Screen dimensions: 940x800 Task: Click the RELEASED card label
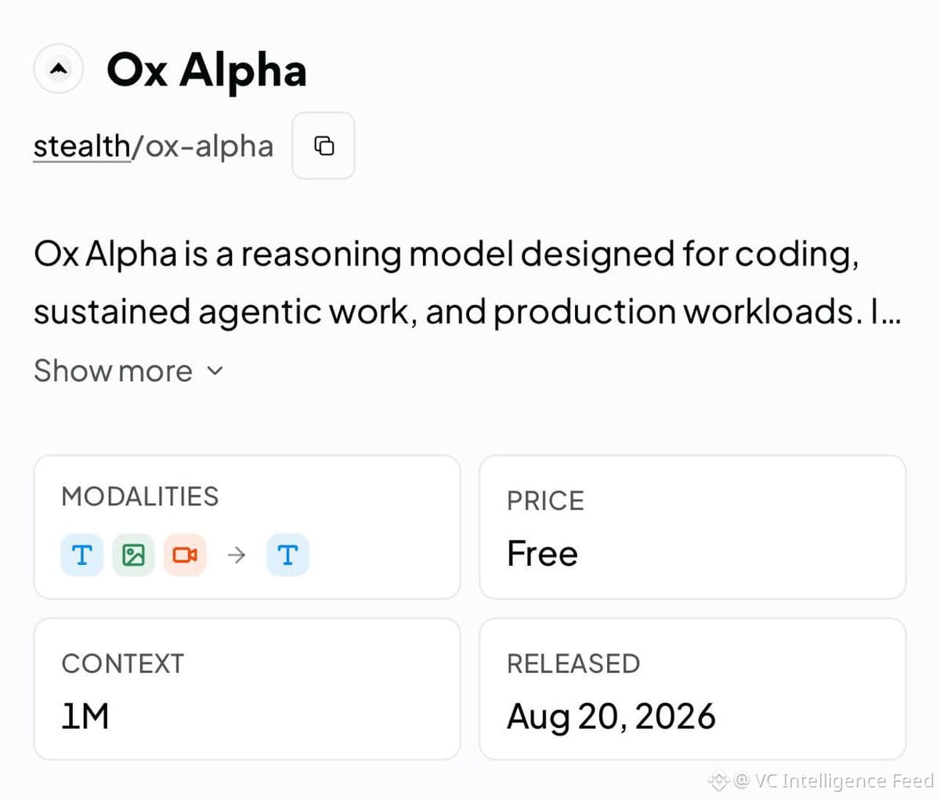click(573, 664)
